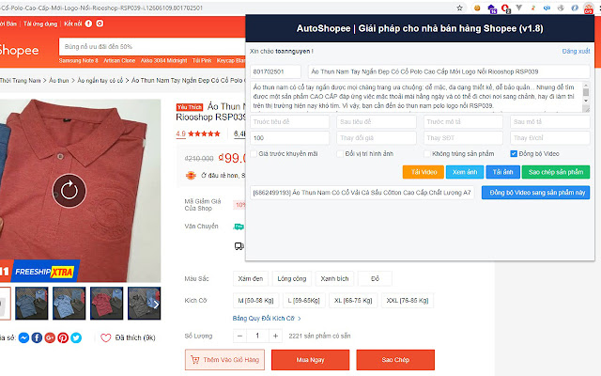601x376 pixels.
Task: Check the Không trùng sản phẩm option
Action: point(427,154)
